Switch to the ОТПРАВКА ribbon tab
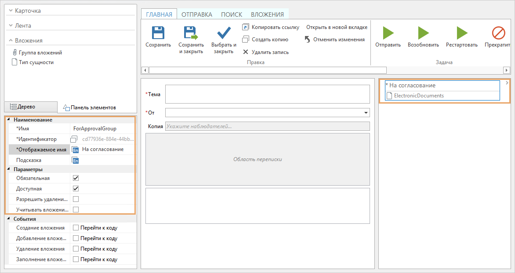This screenshot has width=515, height=273. pos(196,14)
